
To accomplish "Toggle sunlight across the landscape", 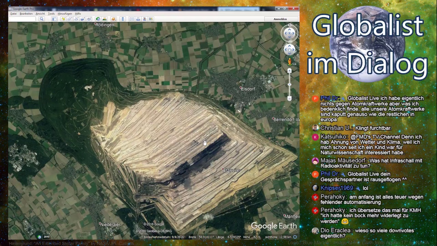I will coord(104,19).
